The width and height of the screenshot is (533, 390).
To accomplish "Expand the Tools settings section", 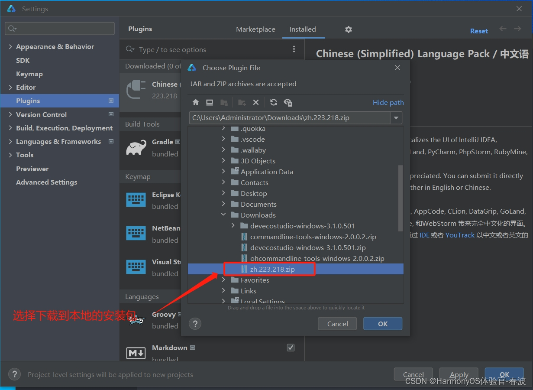I will [x=10, y=155].
